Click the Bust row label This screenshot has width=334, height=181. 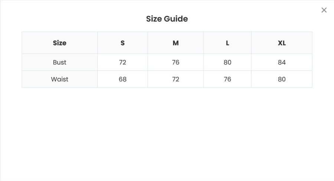point(59,62)
